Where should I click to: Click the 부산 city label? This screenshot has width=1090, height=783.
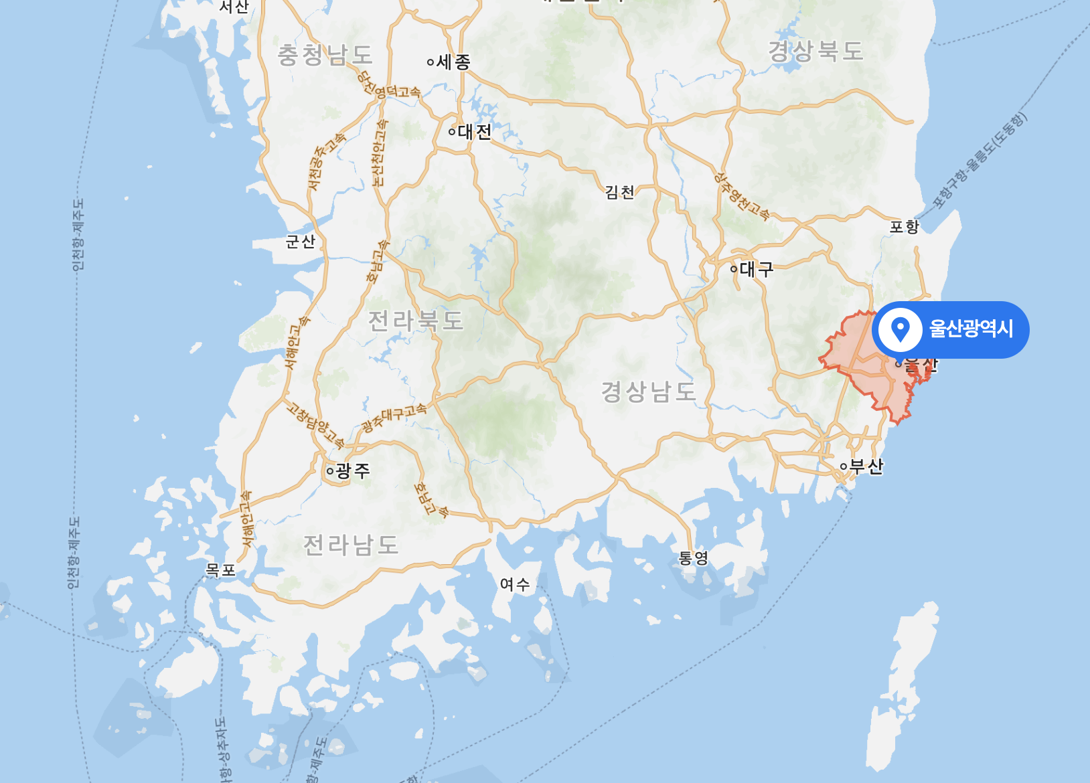(866, 466)
